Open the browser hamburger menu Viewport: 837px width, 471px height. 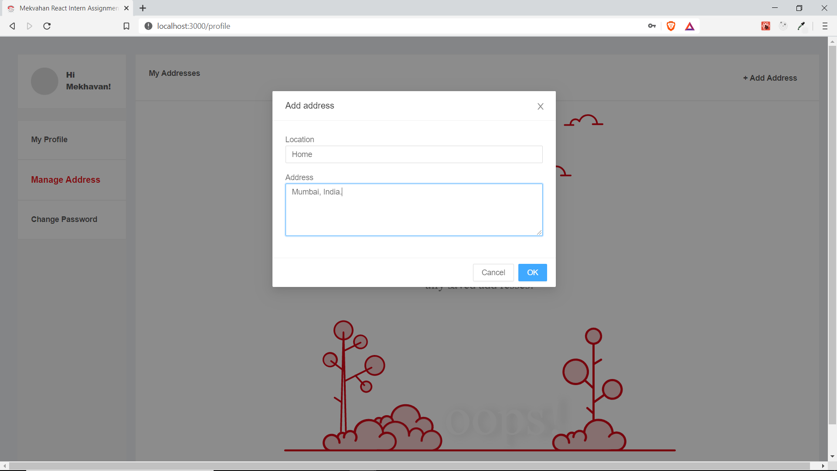[x=824, y=26]
